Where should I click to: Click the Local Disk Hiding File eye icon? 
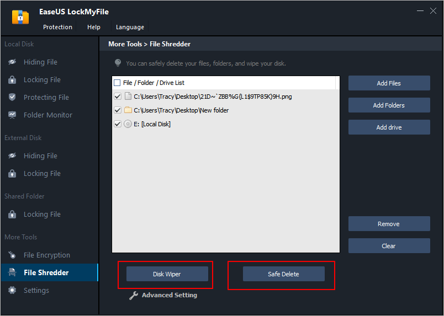(12, 62)
